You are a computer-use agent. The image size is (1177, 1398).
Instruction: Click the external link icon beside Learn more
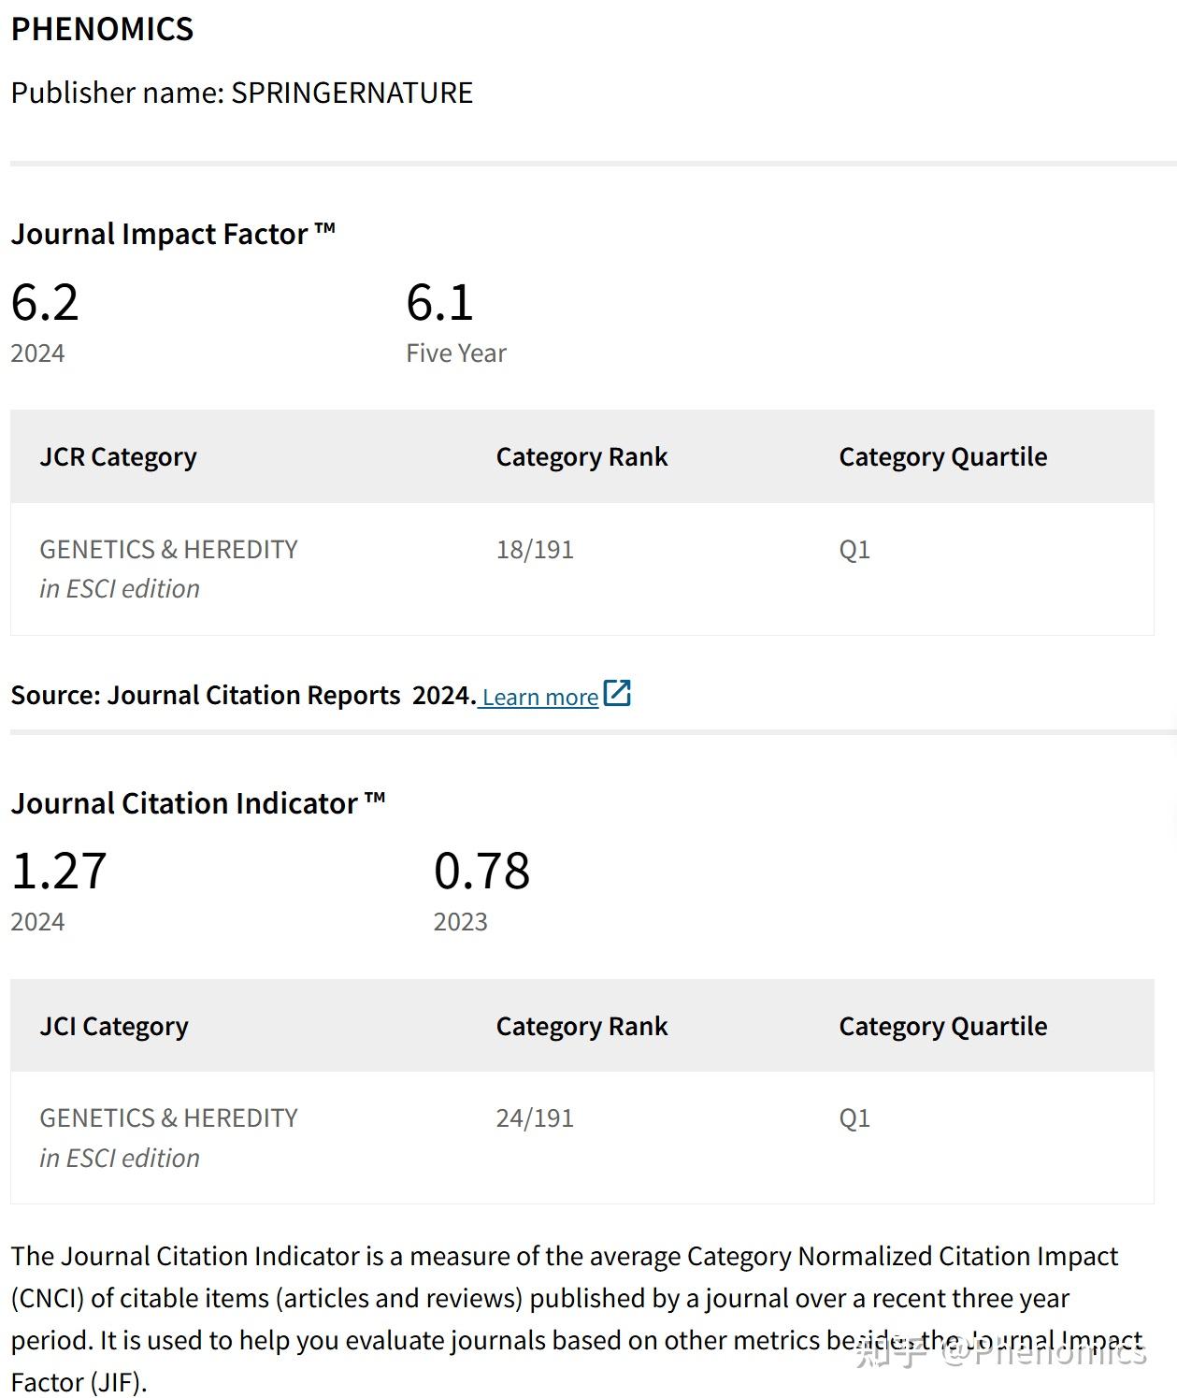[617, 693]
